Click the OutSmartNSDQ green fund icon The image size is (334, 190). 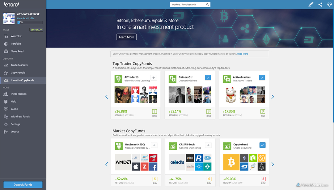pyautogui.click(x=119, y=146)
